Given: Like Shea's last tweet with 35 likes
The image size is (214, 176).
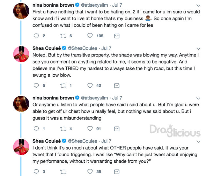Looking at the screenshot, I should tap(90, 172).
